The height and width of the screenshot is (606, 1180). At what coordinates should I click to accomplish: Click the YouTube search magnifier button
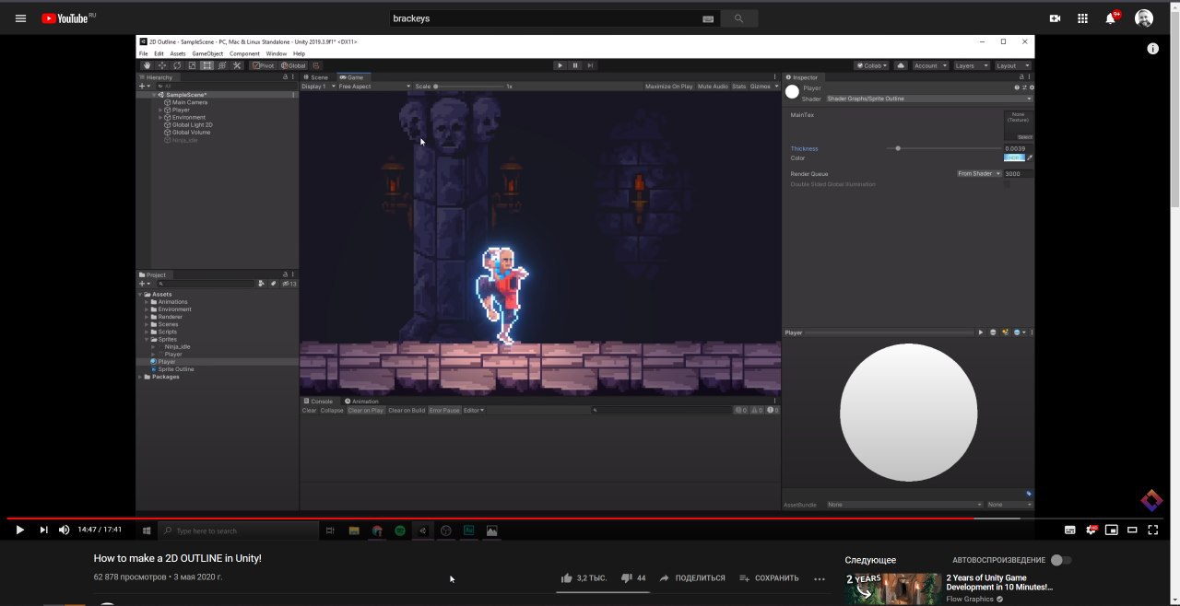738,18
